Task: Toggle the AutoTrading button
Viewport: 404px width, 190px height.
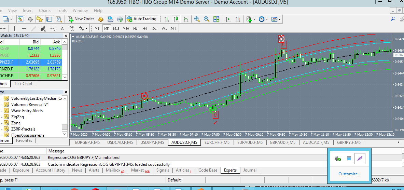Action: point(141,19)
